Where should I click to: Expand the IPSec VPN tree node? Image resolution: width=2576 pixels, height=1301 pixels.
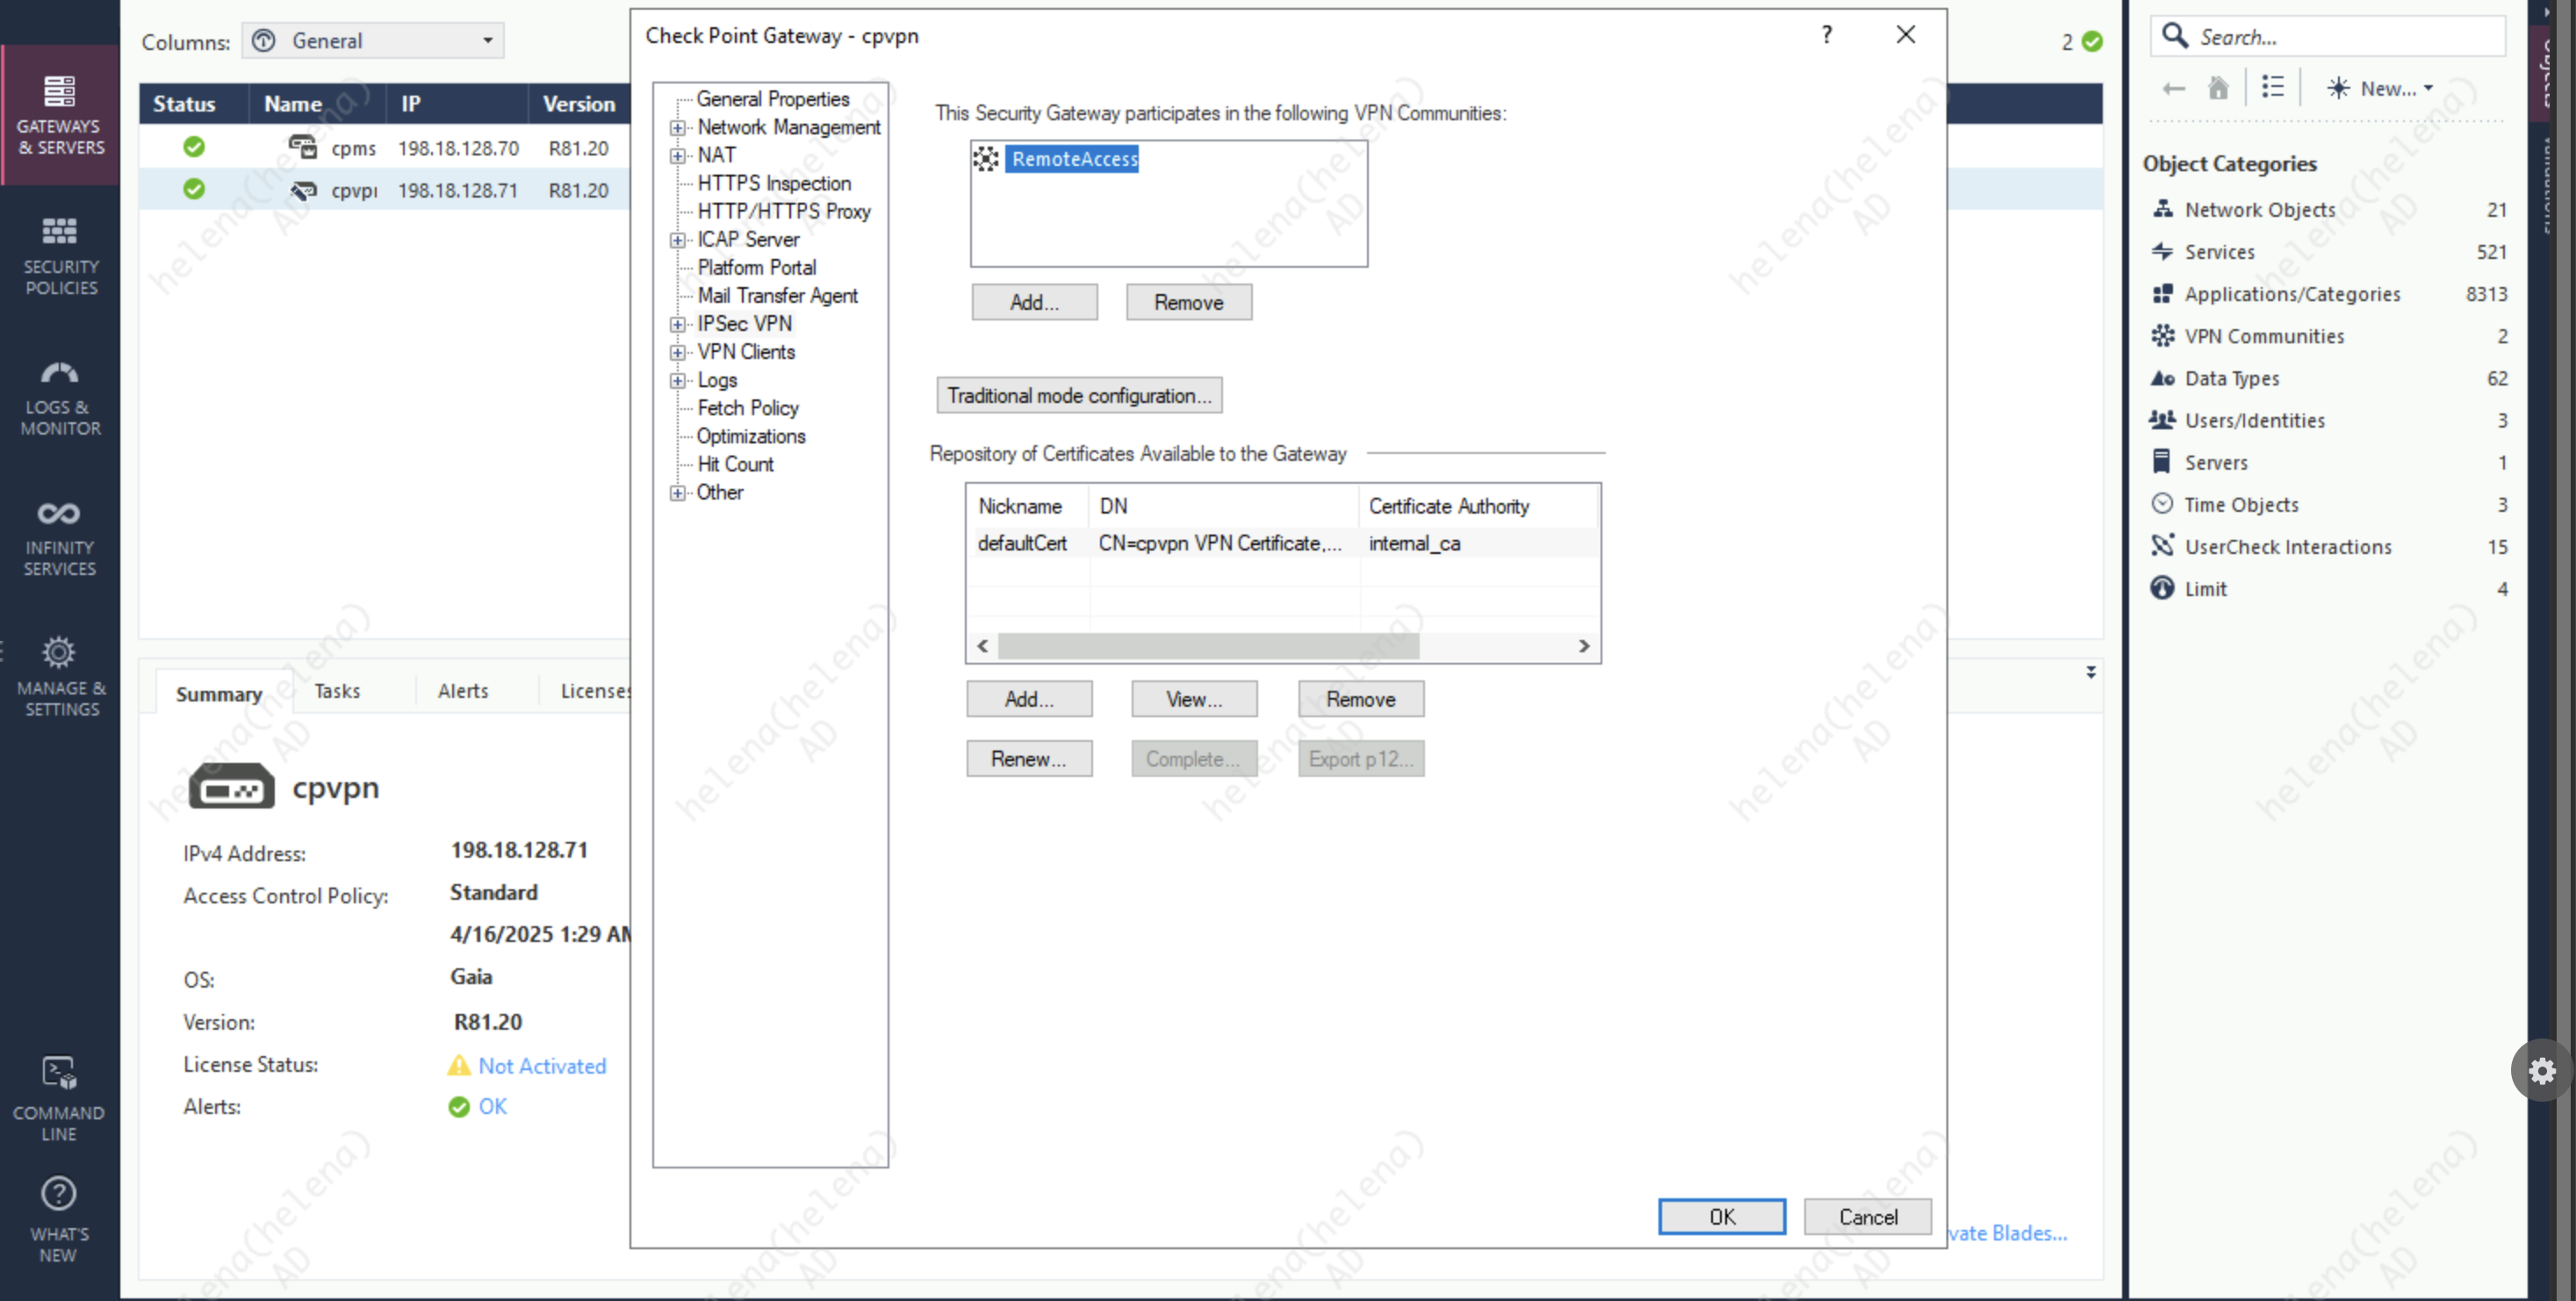point(678,324)
